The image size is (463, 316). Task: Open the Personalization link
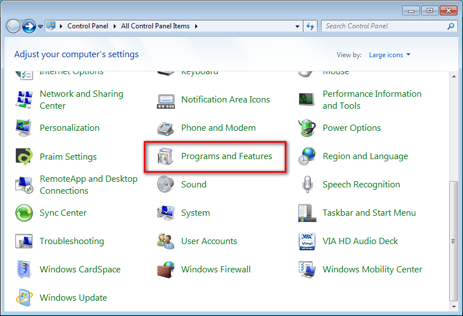(x=70, y=128)
